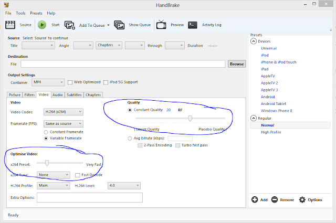Image resolution: width=336 pixels, height=223 pixels.
Task: Toggle Turbo first pass checkbox
Action: (177, 145)
